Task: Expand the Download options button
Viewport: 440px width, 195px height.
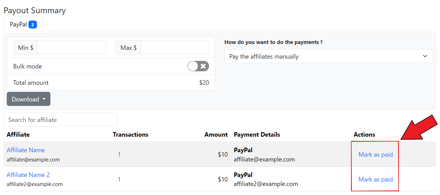Action: (x=28, y=99)
